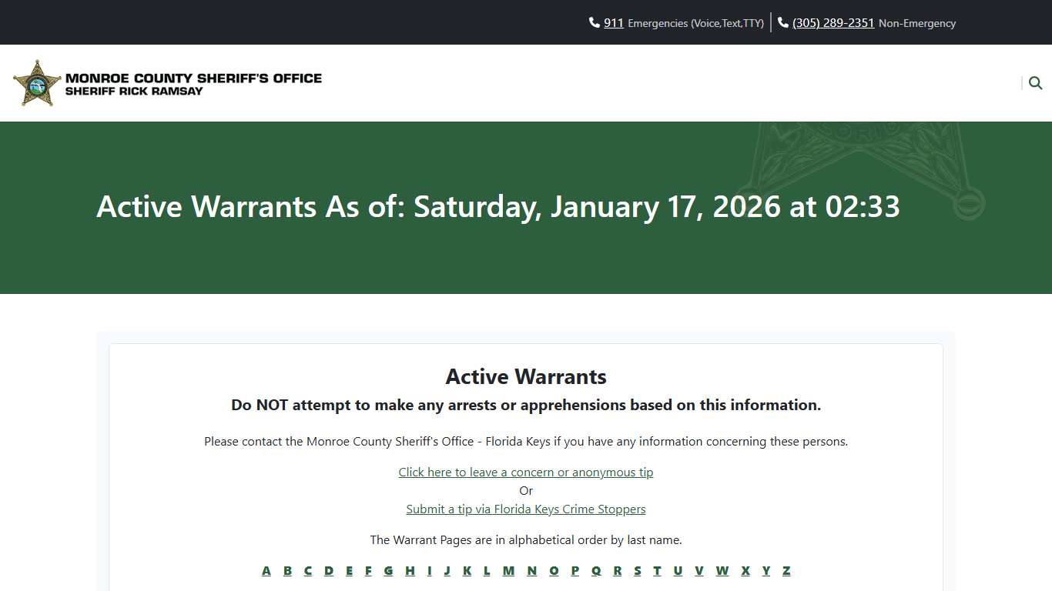
Task: Open warrants for letter B
Action: [x=287, y=570]
